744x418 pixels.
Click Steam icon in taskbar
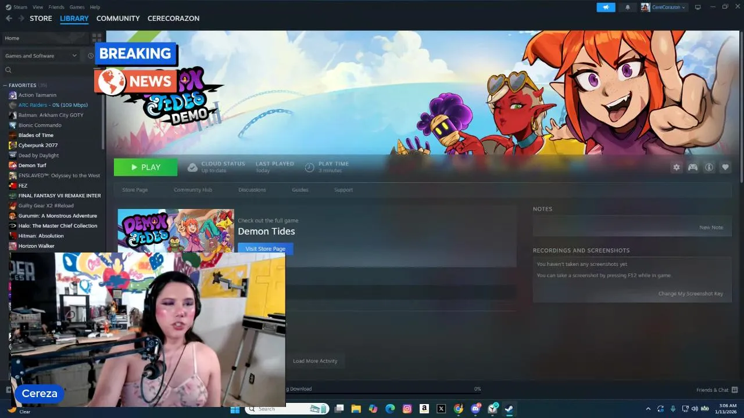[x=509, y=409]
